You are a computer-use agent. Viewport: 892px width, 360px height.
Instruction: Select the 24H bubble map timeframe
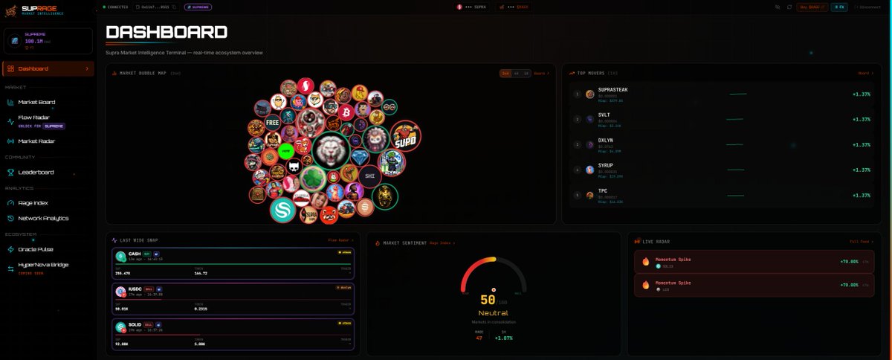pyautogui.click(x=505, y=73)
